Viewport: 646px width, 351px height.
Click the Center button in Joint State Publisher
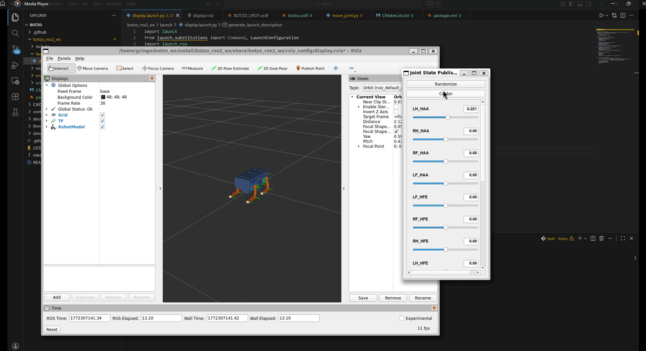446,94
